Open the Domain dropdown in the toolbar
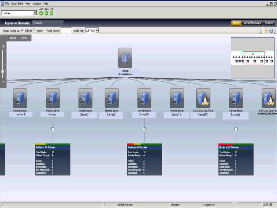Image resolution: width=277 pixels, height=208 pixels. (35, 13)
